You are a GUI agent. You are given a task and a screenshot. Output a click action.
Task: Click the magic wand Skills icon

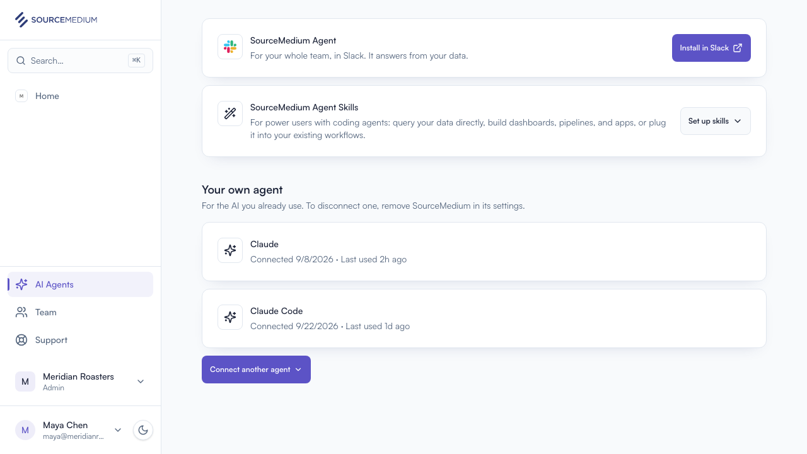[x=230, y=113]
